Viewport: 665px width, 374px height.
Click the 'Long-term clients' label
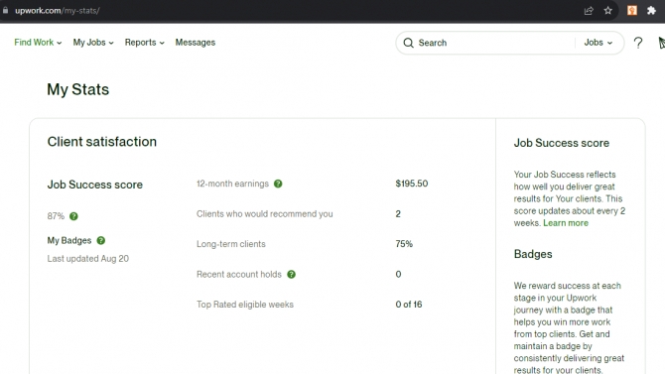tap(230, 244)
